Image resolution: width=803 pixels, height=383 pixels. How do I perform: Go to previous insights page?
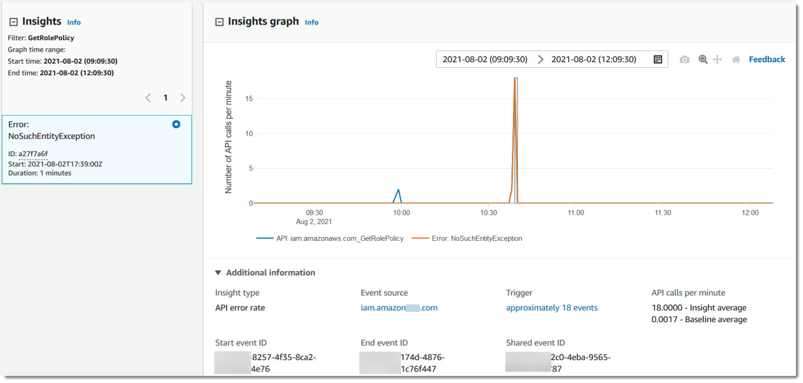(148, 98)
